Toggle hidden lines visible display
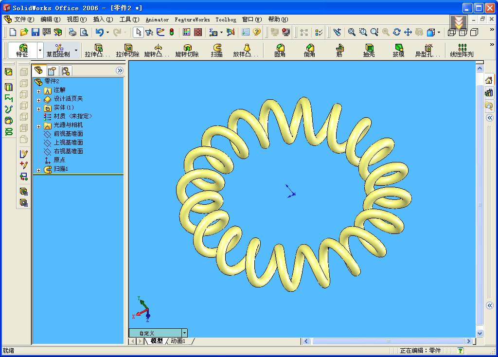Viewport: 498px width, 357px height. 463,32
